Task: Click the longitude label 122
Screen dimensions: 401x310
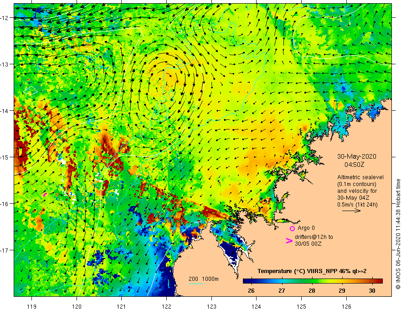Action: coord(166,306)
